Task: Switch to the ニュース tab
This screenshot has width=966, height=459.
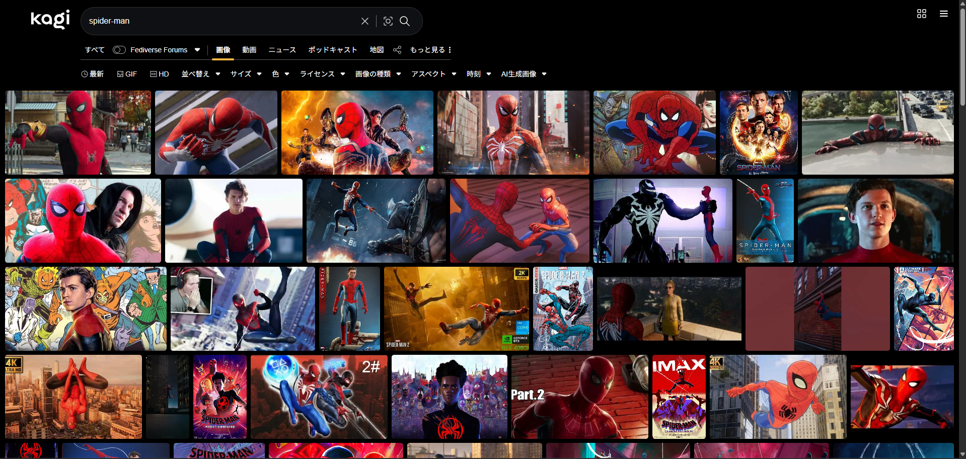Action: [x=282, y=50]
